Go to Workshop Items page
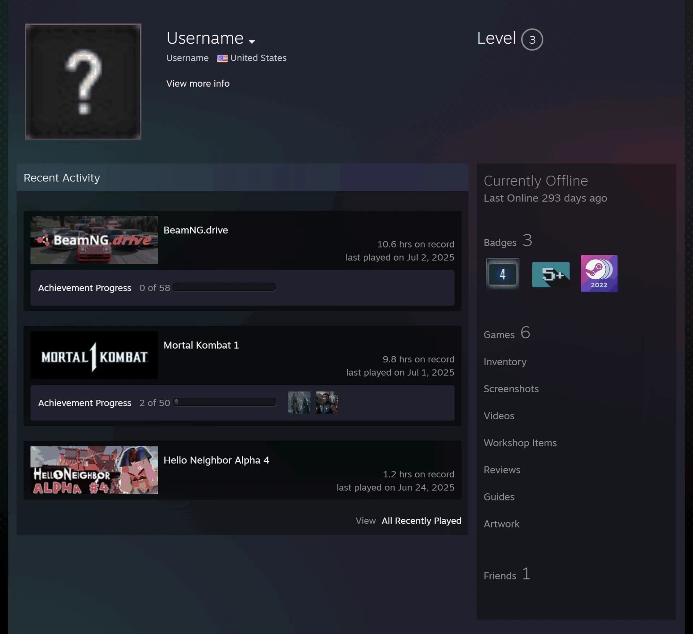 coord(520,443)
